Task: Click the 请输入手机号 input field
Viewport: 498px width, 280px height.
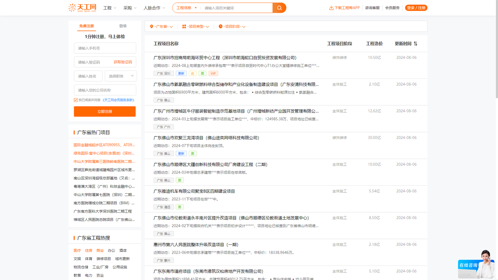Action: point(105,48)
